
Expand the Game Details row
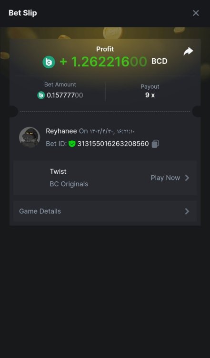105,211
